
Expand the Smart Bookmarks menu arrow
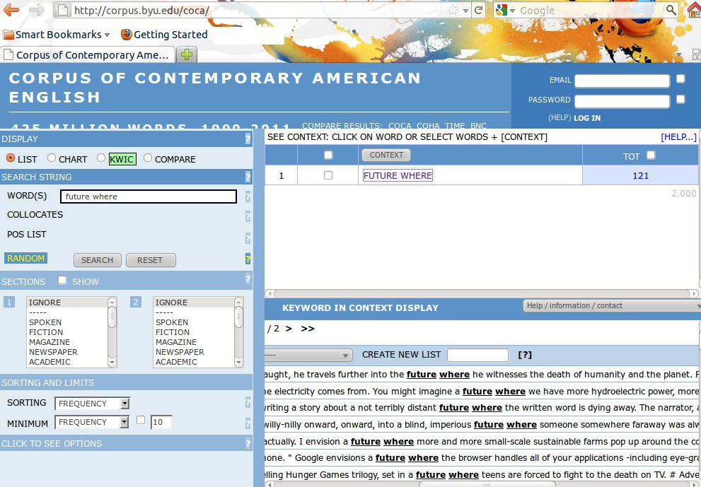pos(108,35)
